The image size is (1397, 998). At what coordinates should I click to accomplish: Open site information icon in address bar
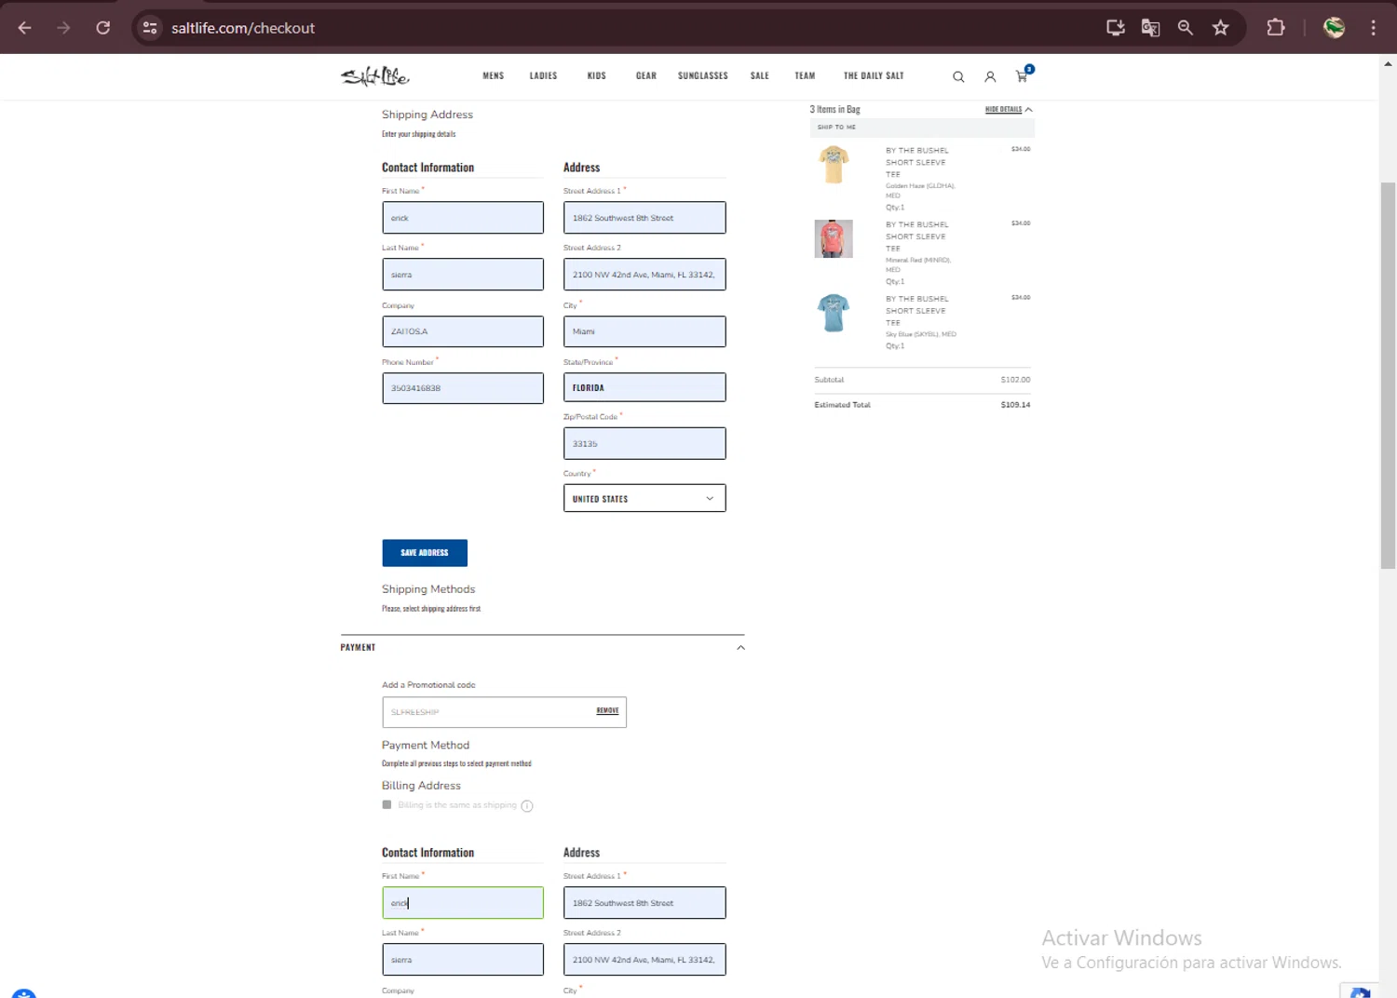coord(150,28)
